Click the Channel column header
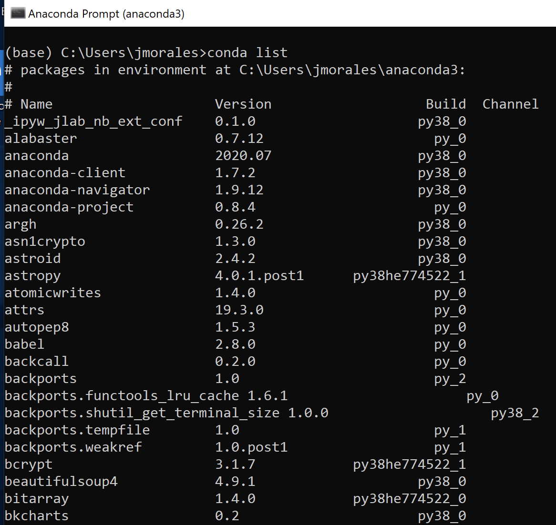556x525 pixels. pos(510,104)
